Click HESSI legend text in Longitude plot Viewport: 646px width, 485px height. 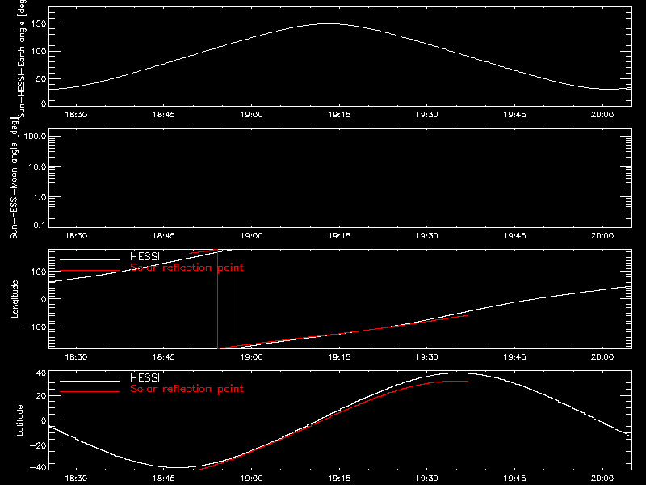145,256
